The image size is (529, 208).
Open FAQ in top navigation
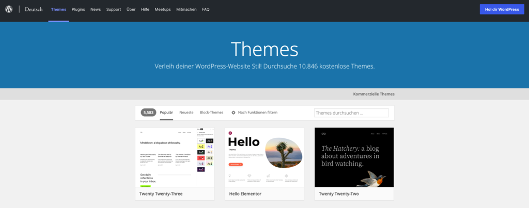(x=206, y=9)
